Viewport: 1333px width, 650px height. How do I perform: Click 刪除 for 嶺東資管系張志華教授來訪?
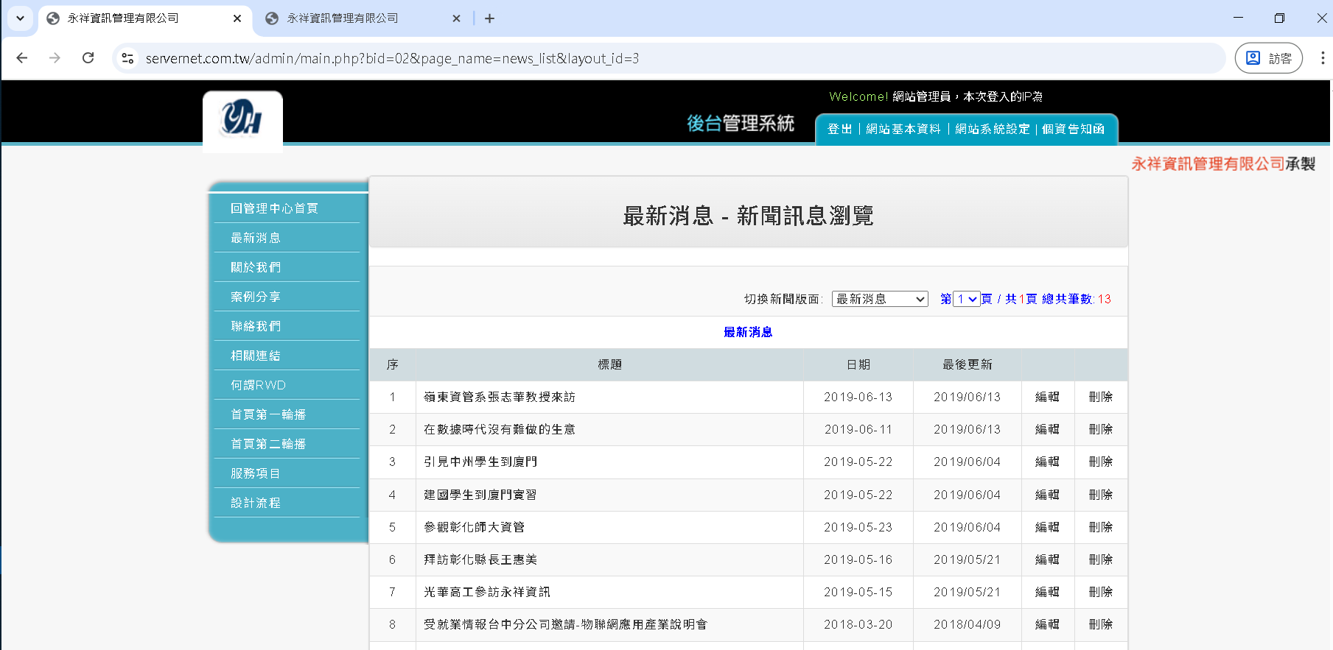pyautogui.click(x=1101, y=397)
